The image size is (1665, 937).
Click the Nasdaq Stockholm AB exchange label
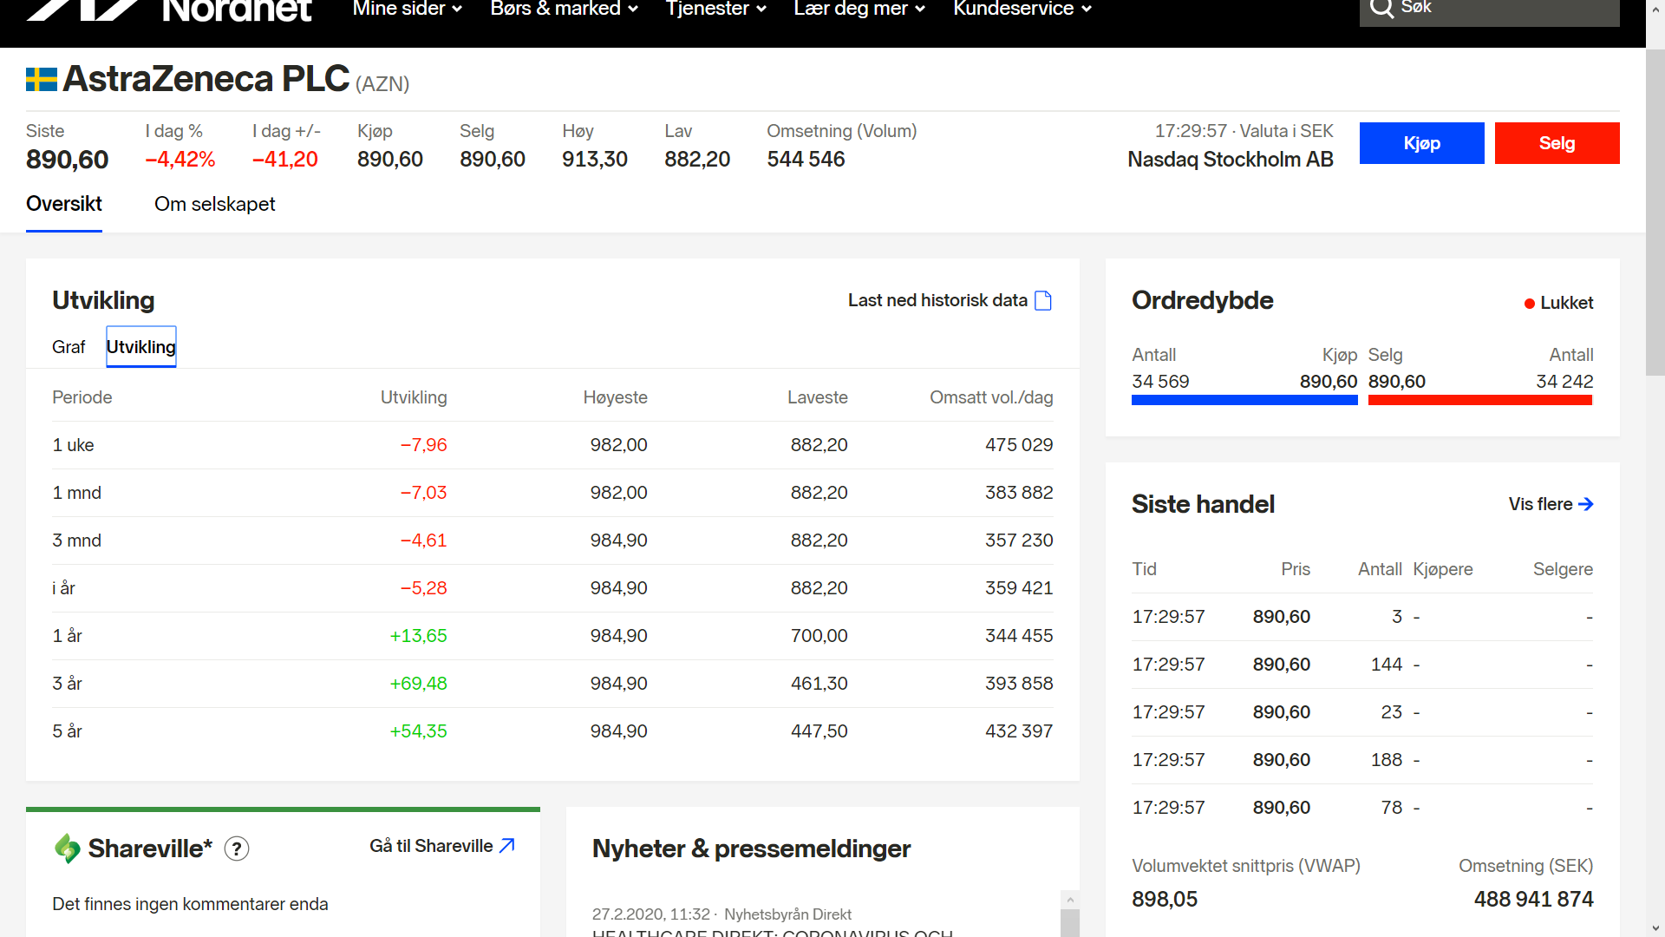(1231, 160)
